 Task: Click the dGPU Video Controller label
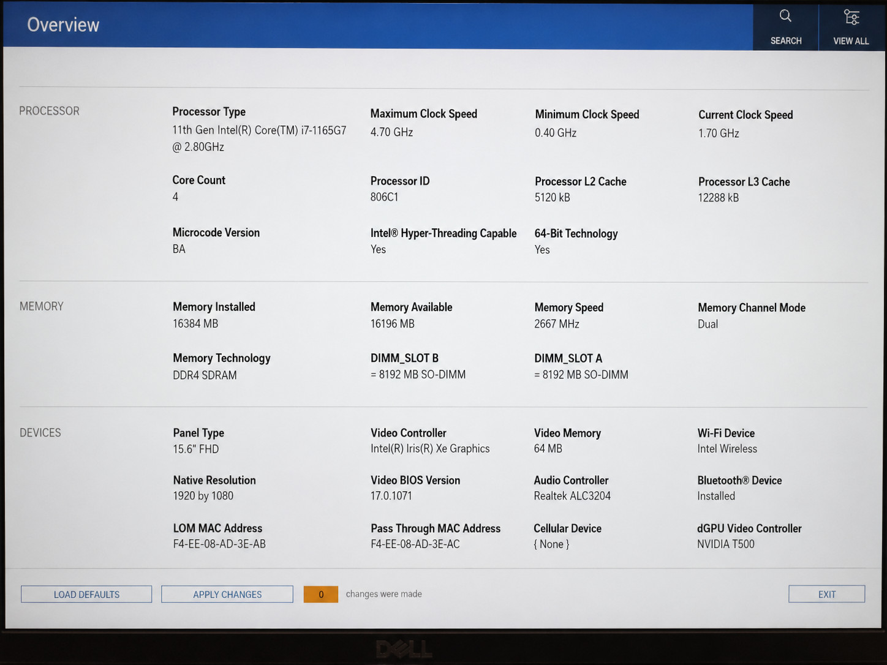749,528
